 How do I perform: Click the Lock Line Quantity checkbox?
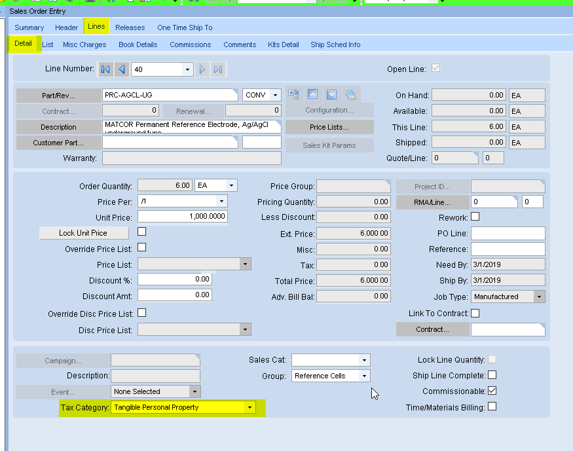(492, 359)
